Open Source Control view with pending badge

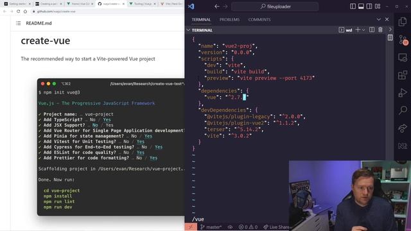click(403, 40)
